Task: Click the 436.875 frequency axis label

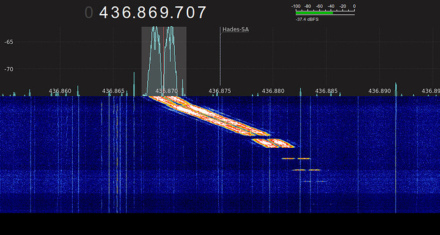Action: (x=220, y=91)
